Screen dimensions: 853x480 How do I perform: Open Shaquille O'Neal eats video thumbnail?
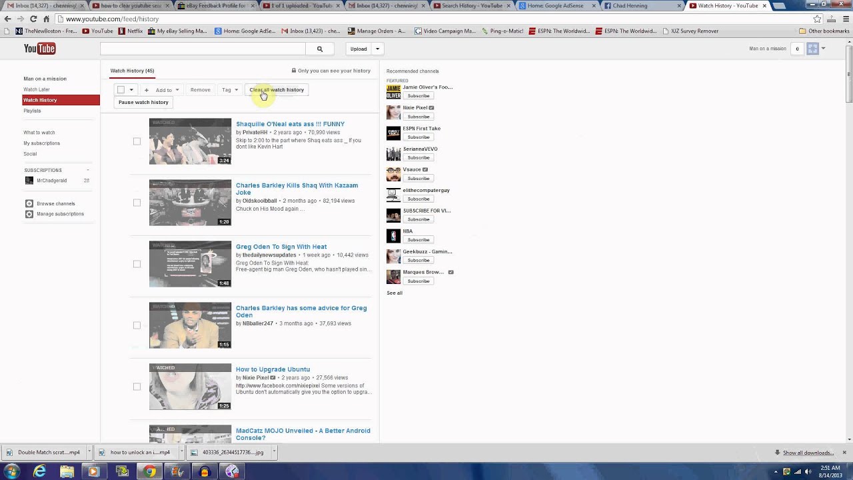click(x=190, y=141)
